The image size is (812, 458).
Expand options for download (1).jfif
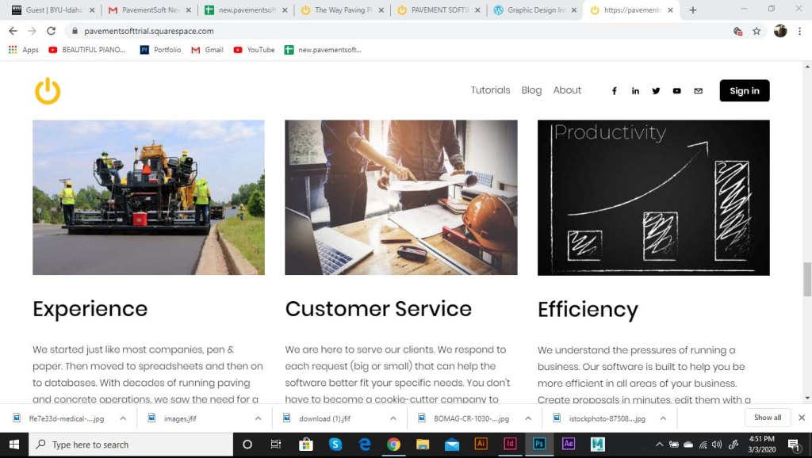coord(393,418)
